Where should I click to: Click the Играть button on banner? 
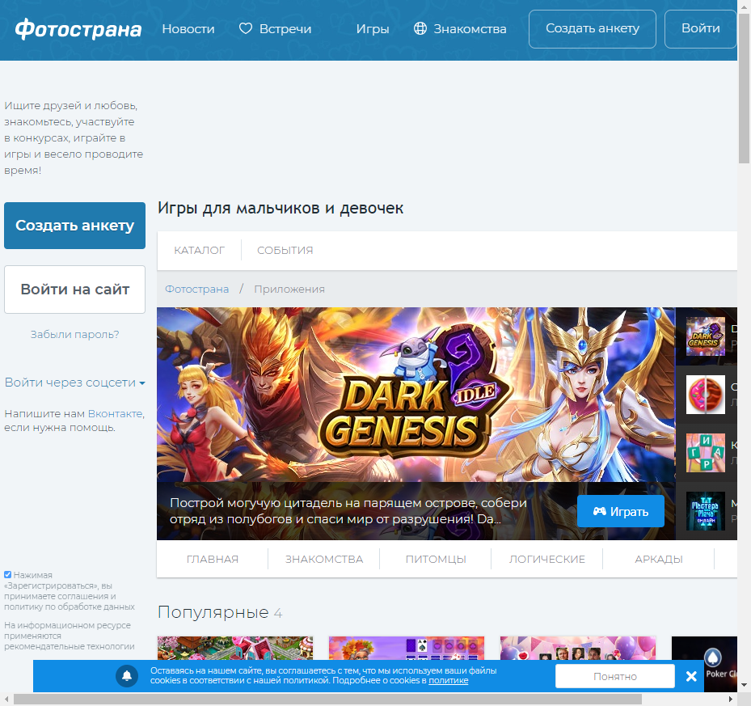(x=621, y=511)
